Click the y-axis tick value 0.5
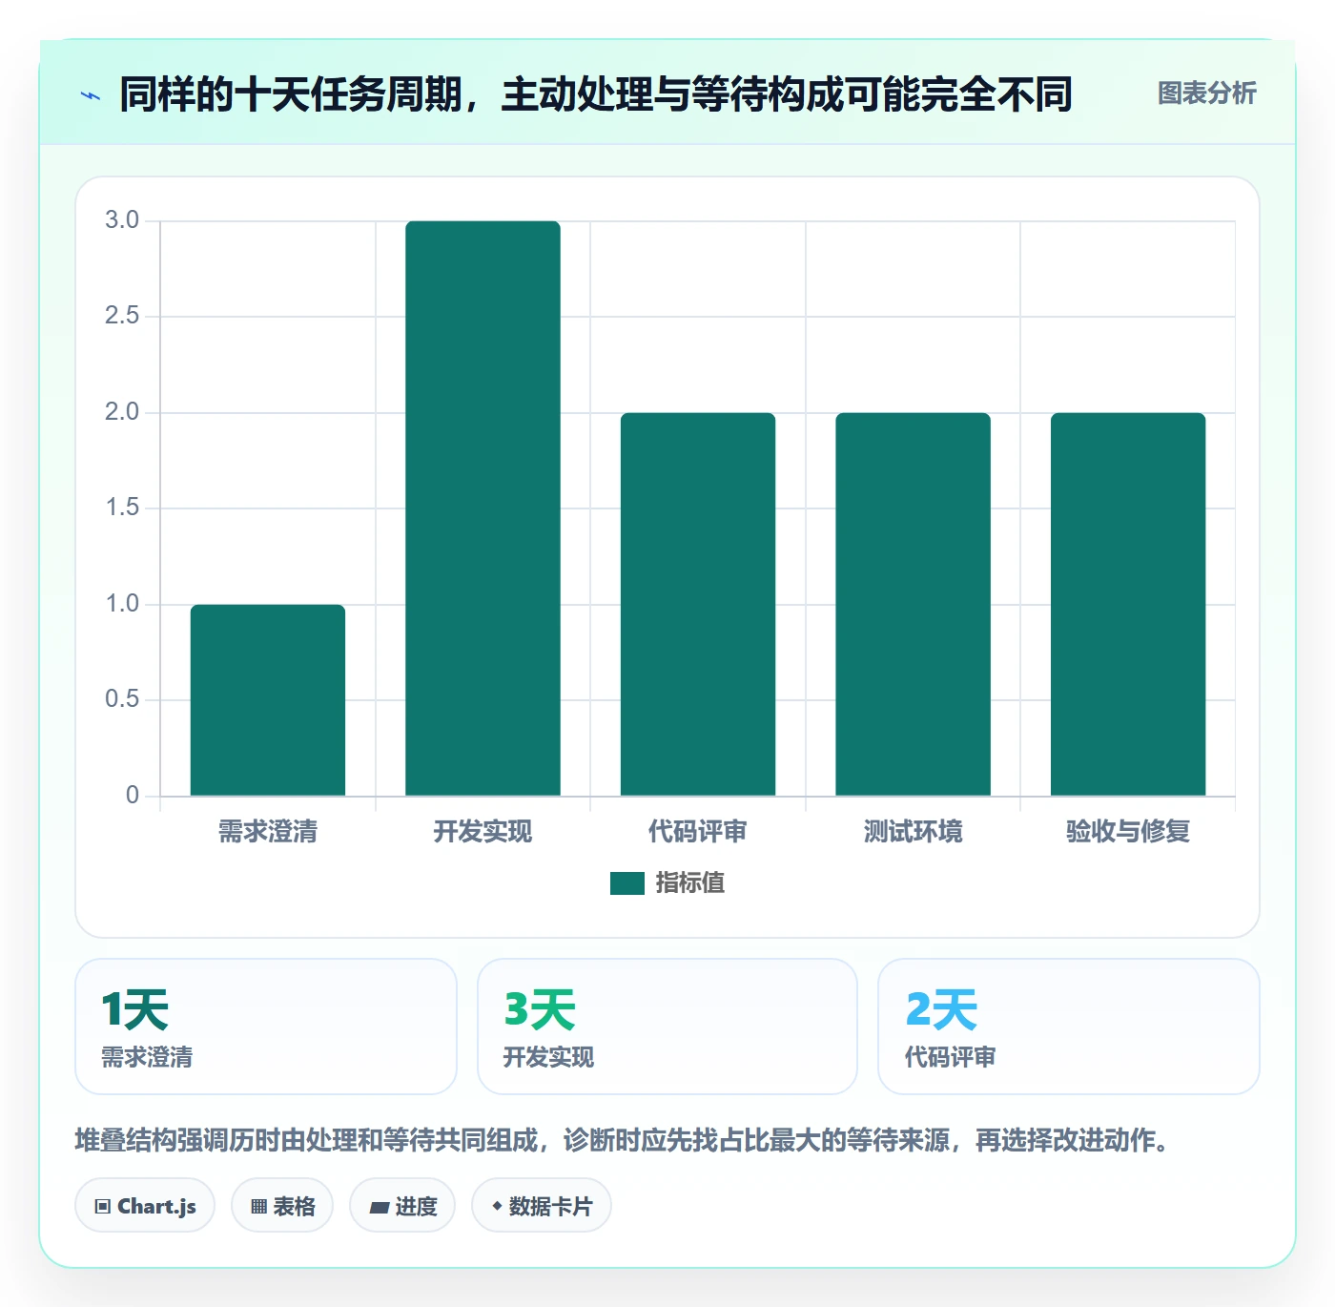Image resolution: width=1335 pixels, height=1307 pixels. [x=122, y=699]
